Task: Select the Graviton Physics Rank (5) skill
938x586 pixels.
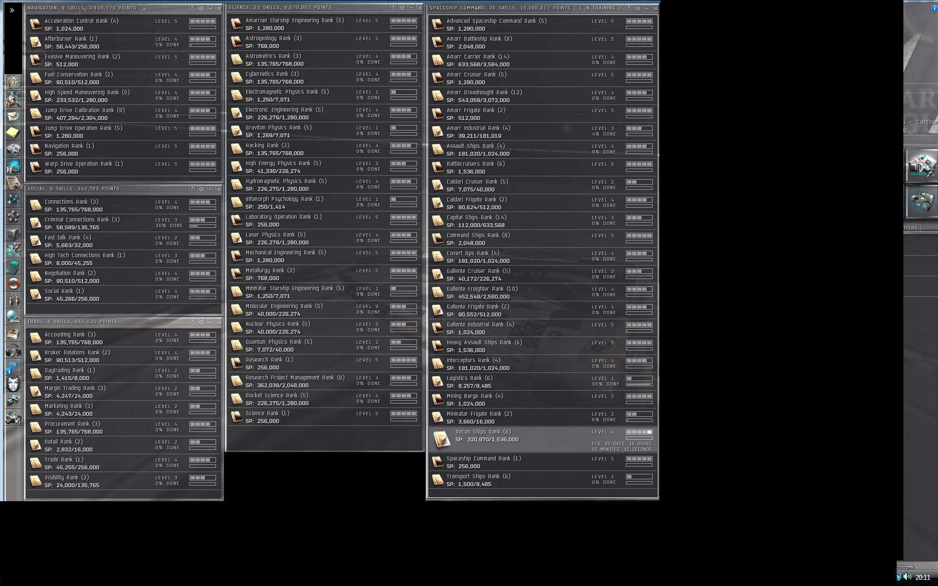Action: (x=324, y=131)
